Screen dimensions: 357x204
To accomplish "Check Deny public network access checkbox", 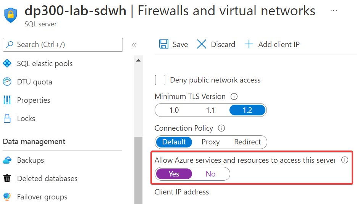I will [160, 80].
